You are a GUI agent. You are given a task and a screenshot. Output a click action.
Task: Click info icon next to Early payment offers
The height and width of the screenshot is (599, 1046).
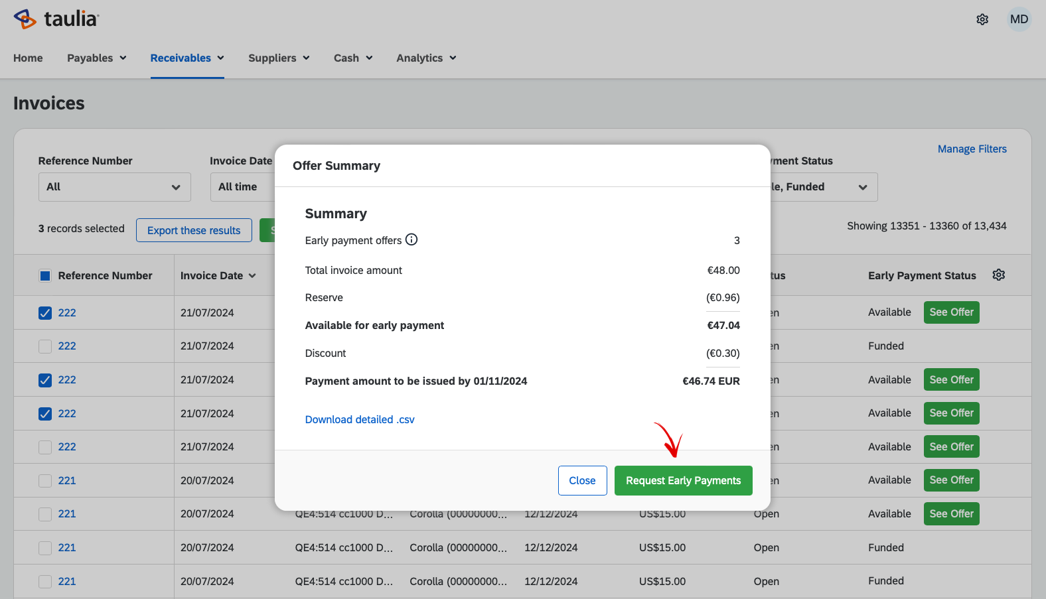tap(411, 239)
